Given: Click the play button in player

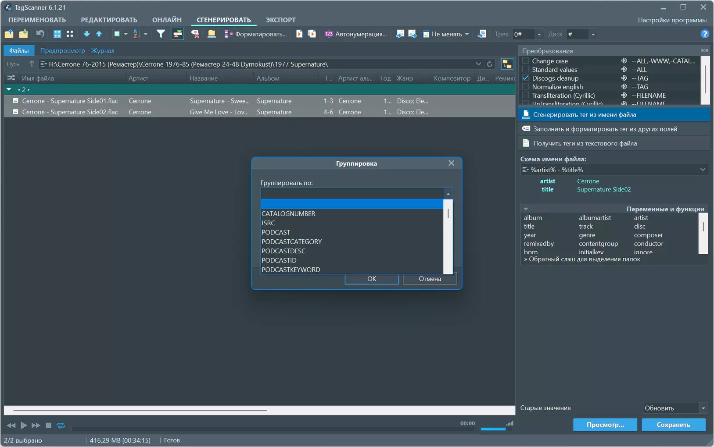Looking at the screenshot, I should pos(24,425).
